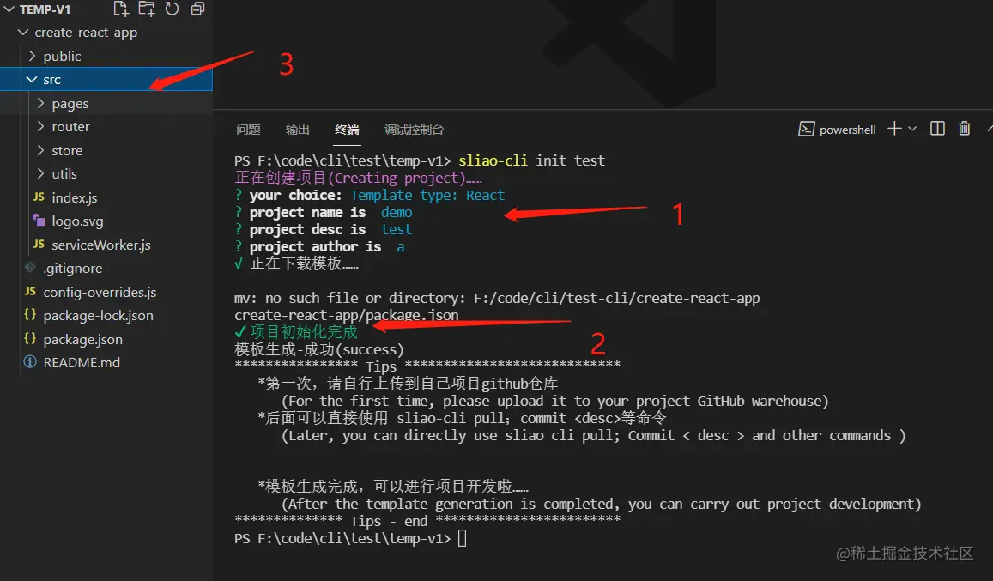Expand the store folder
This screenshot has height=581, width=993.
[40, 150]
